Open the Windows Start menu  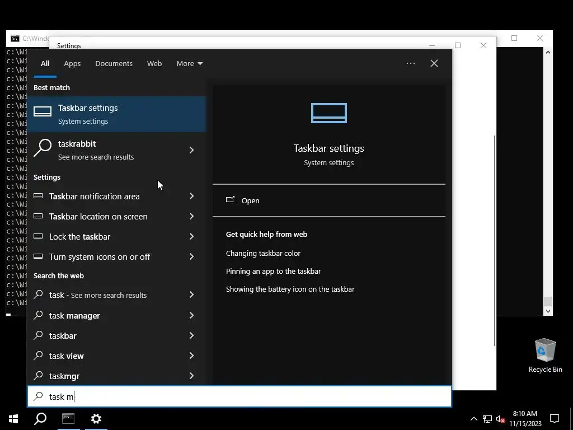(13, 419)
